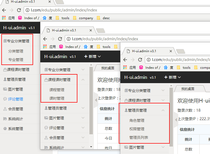Screen dimensions: 210x154
Task: Click the 分类管理 submenu link
Action: [x=16, y=51]
